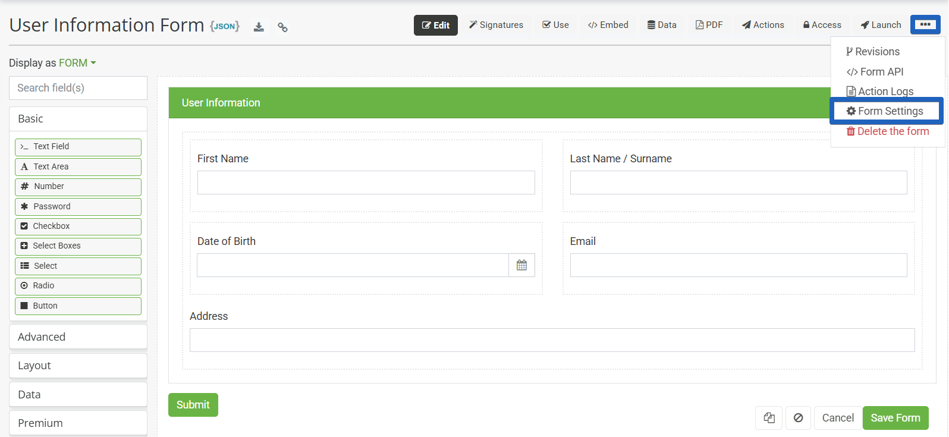The width and height of the screenshot is (949, 437).
Task: Open the calendar picker for Date of Birth
Action: pyautogui.click(x=521, y=265)
